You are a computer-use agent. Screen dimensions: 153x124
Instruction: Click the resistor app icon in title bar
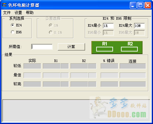(x=4, y=5)
